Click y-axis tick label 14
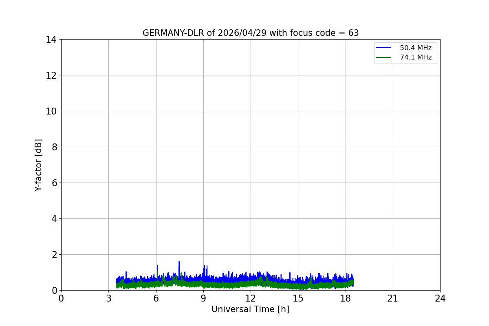Screen dimensions: 489x326 [51, 40]
